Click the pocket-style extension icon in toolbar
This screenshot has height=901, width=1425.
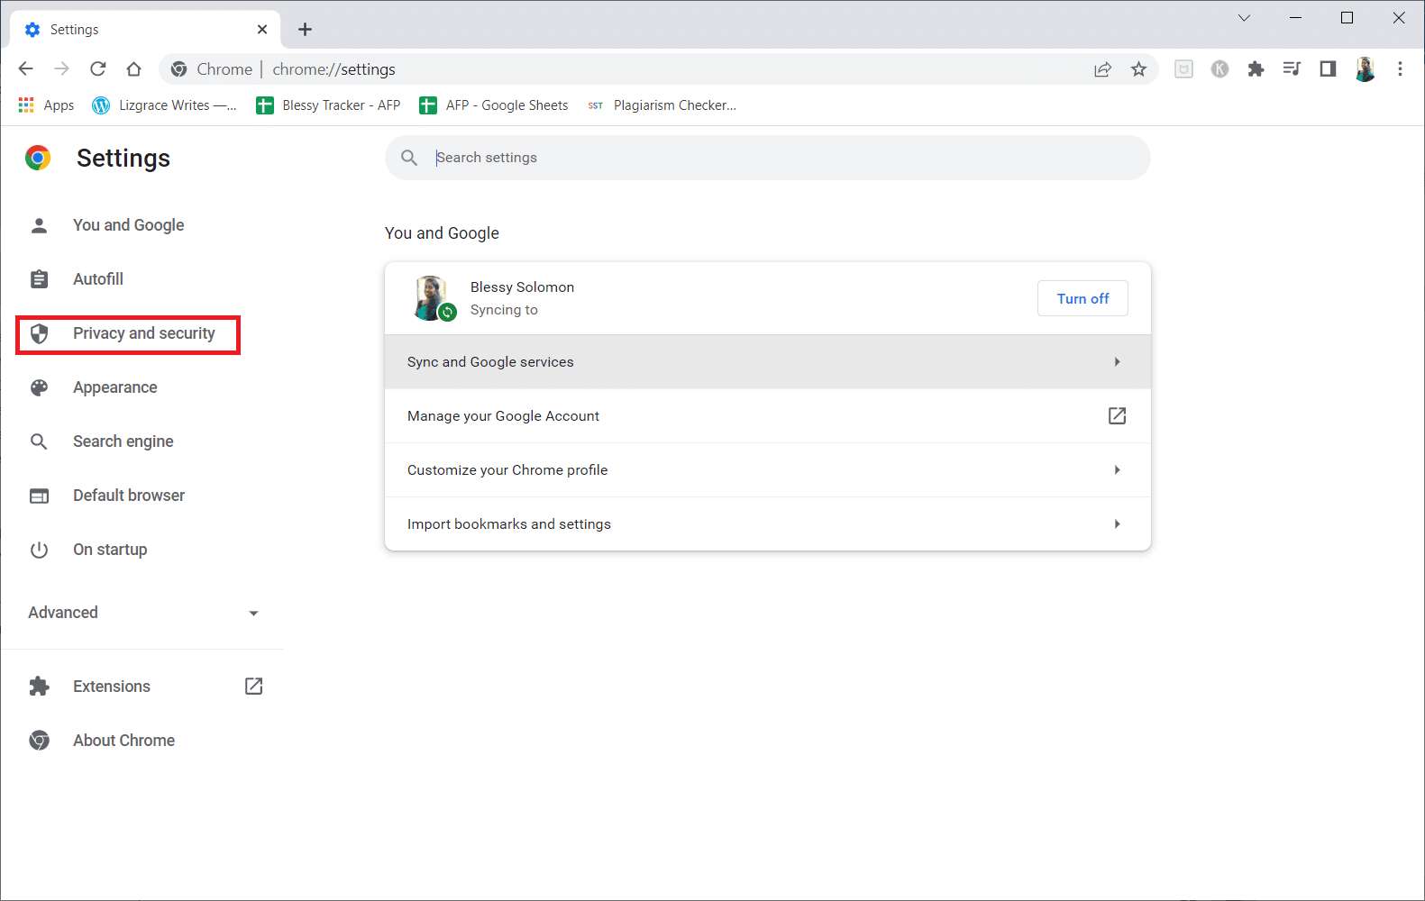[x=1183, y=69]
